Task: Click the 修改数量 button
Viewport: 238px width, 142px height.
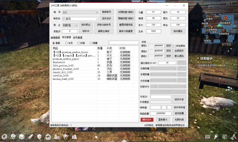Action: [x=179, y=113]
